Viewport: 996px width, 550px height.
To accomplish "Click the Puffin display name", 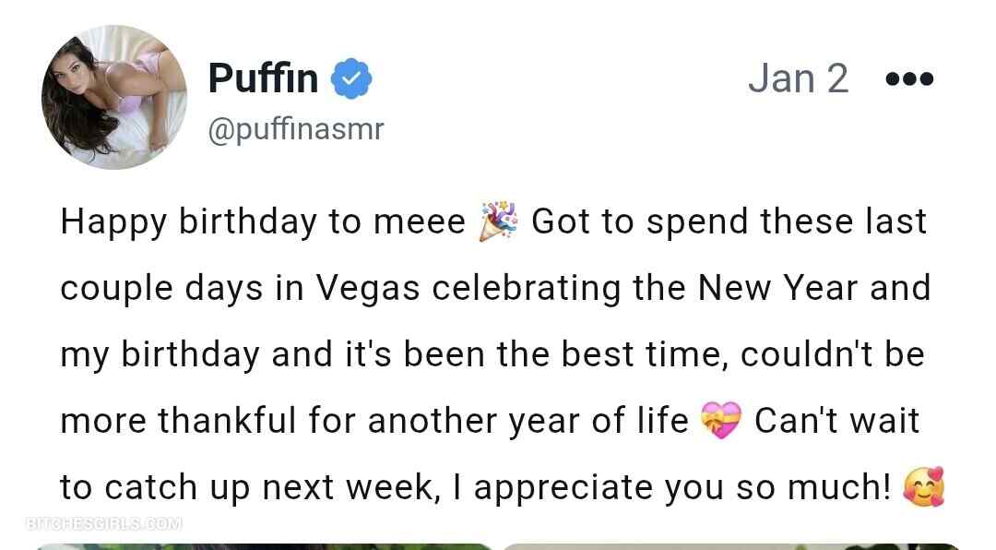I will coord(263,78).
